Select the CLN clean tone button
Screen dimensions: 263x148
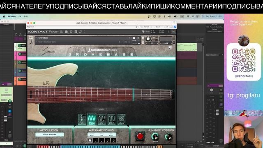(92, 119)
